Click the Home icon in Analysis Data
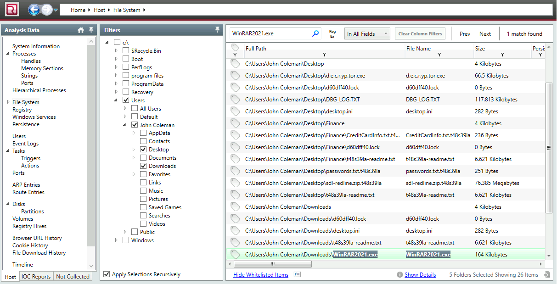Image resolution: width=557 pixels, height=284 pixels. click(81, 30)
